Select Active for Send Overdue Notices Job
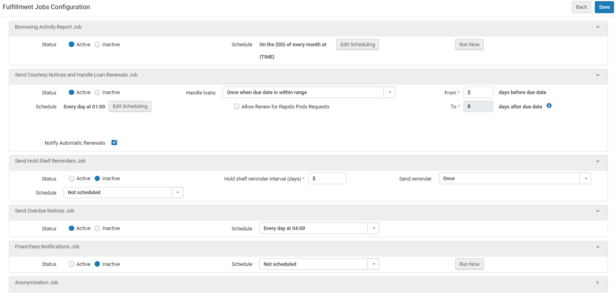This screenshot has height=293, width=616. 72,228
